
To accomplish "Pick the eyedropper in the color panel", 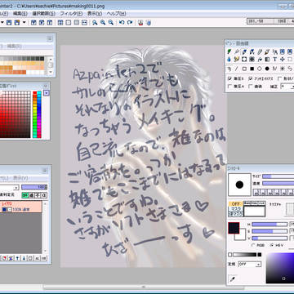I will point(232,279).
